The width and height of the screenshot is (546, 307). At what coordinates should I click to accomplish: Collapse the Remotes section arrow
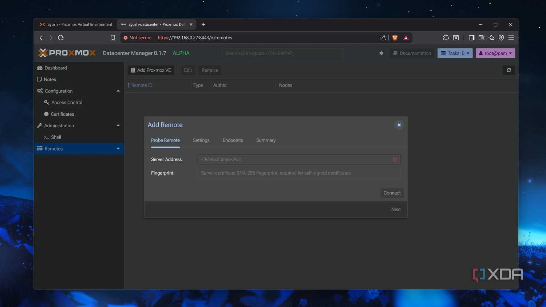click(118, 148)
